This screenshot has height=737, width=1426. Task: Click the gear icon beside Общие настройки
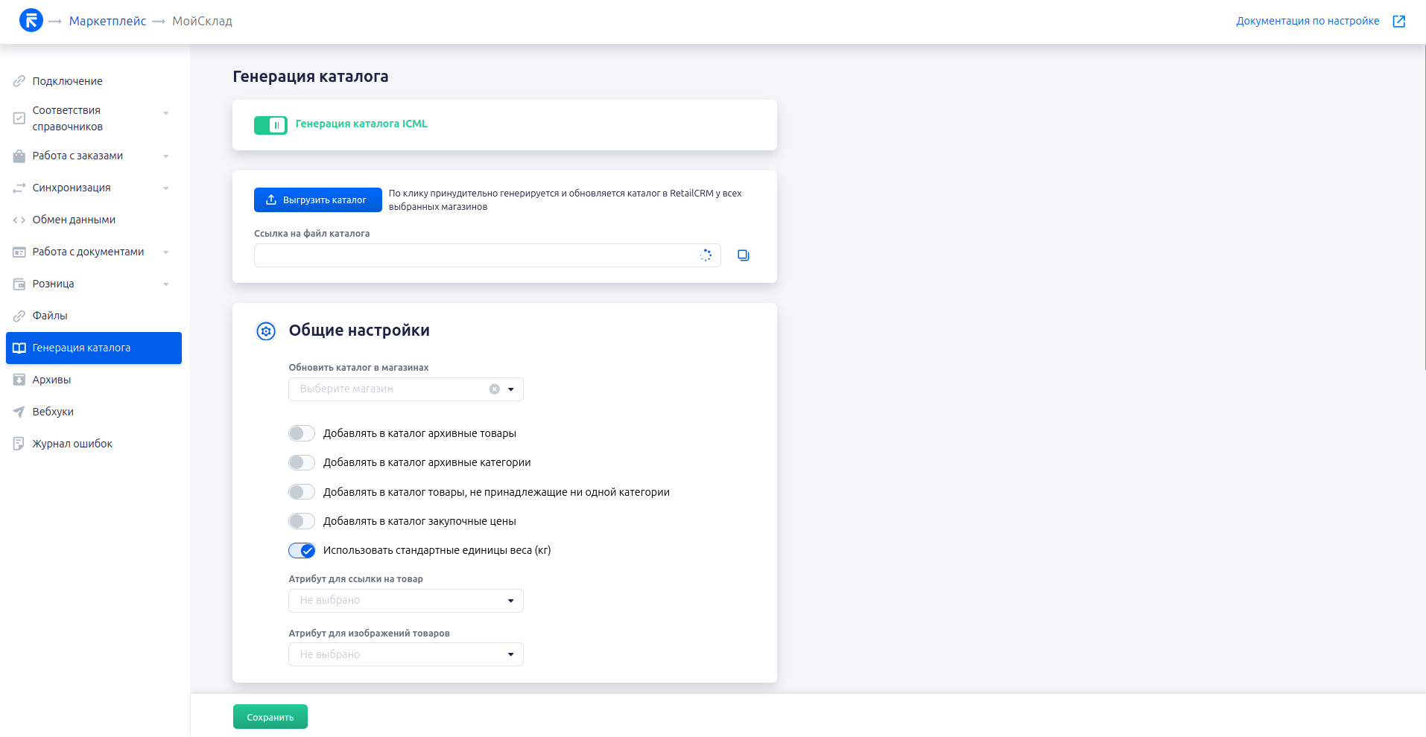[266, 331]
